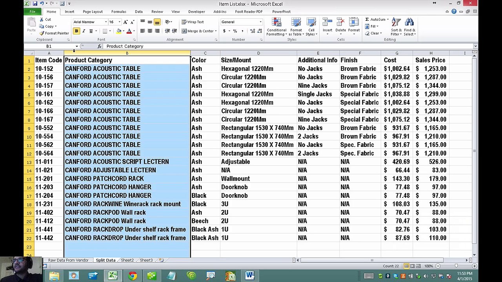This screenshot has width=502, height=282.
Task: Align text right
Action: [x=157, y=31]
